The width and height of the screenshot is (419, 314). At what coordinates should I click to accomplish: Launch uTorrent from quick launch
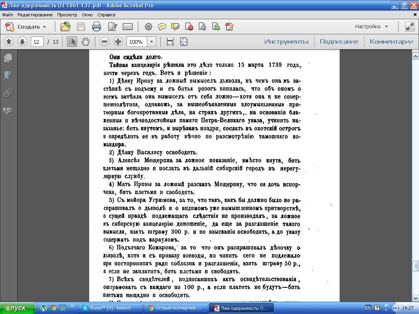(x=43, y=308)
